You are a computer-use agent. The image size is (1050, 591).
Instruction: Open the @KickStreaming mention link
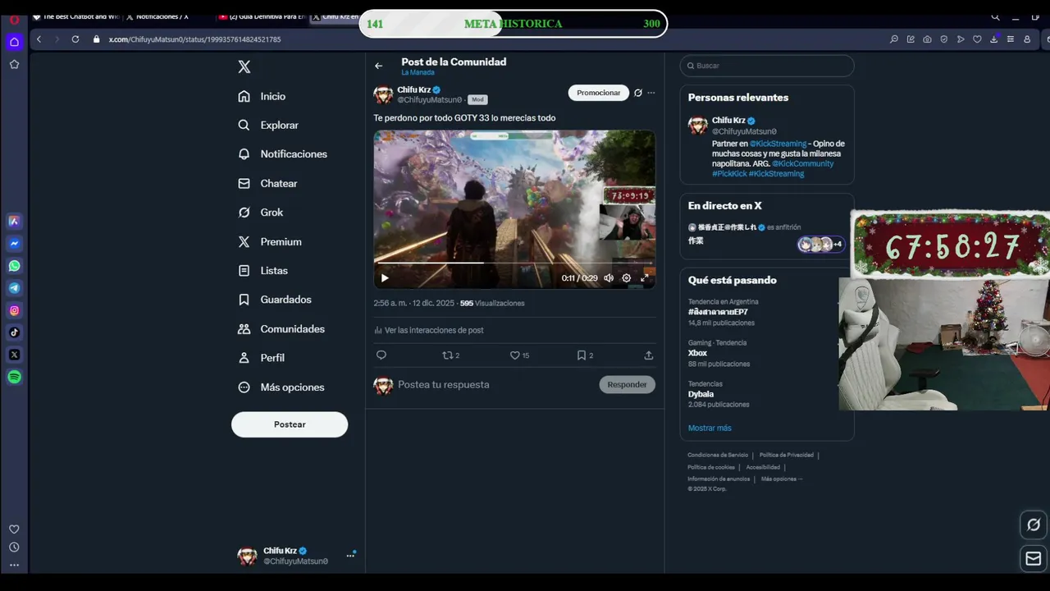778,144
